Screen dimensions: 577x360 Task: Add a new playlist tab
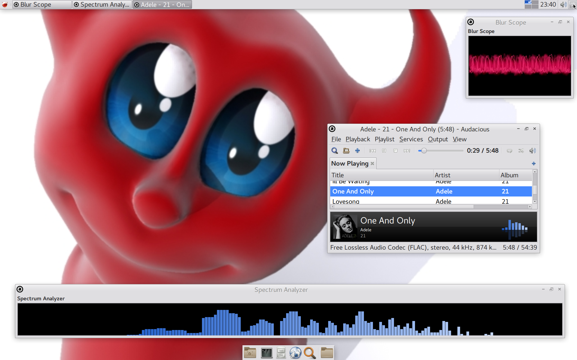[533, 163]
